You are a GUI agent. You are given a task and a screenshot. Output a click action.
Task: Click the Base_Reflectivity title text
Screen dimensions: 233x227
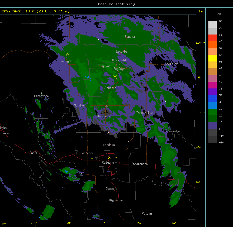tap(117, 4)
